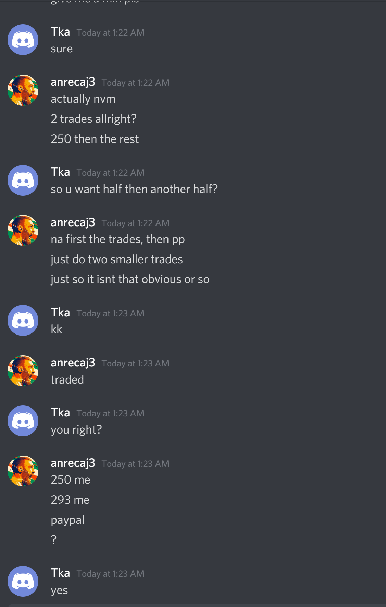Viewport: 386px width, 607px height.
Task: Click username Tka above "sure"
Action: click(x=60, y=32)
